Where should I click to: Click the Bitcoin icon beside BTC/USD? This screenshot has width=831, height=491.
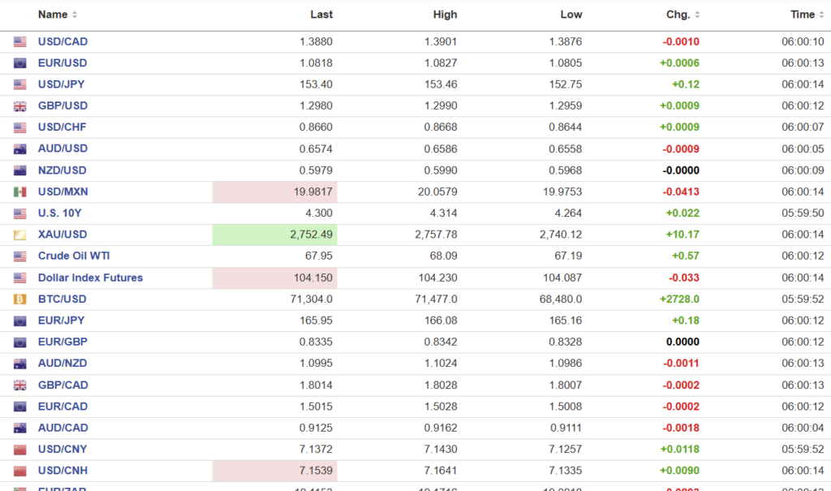(x=19, y=299)
